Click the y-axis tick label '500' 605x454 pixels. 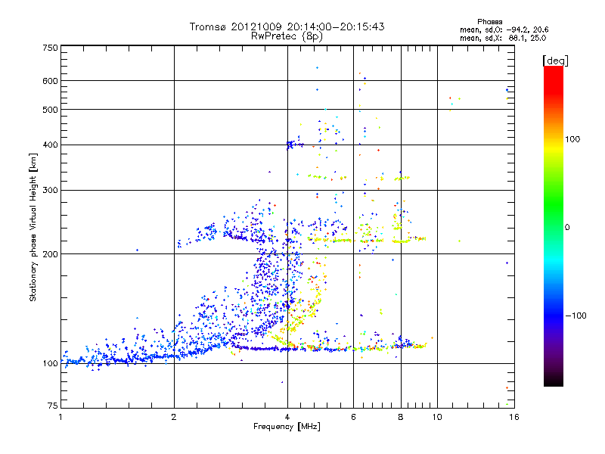51,110
